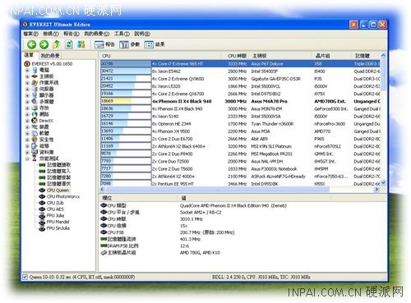Click the 安全性 (Security) shield icon
This screenshot has width=411, height=303.
pos(35,140)
